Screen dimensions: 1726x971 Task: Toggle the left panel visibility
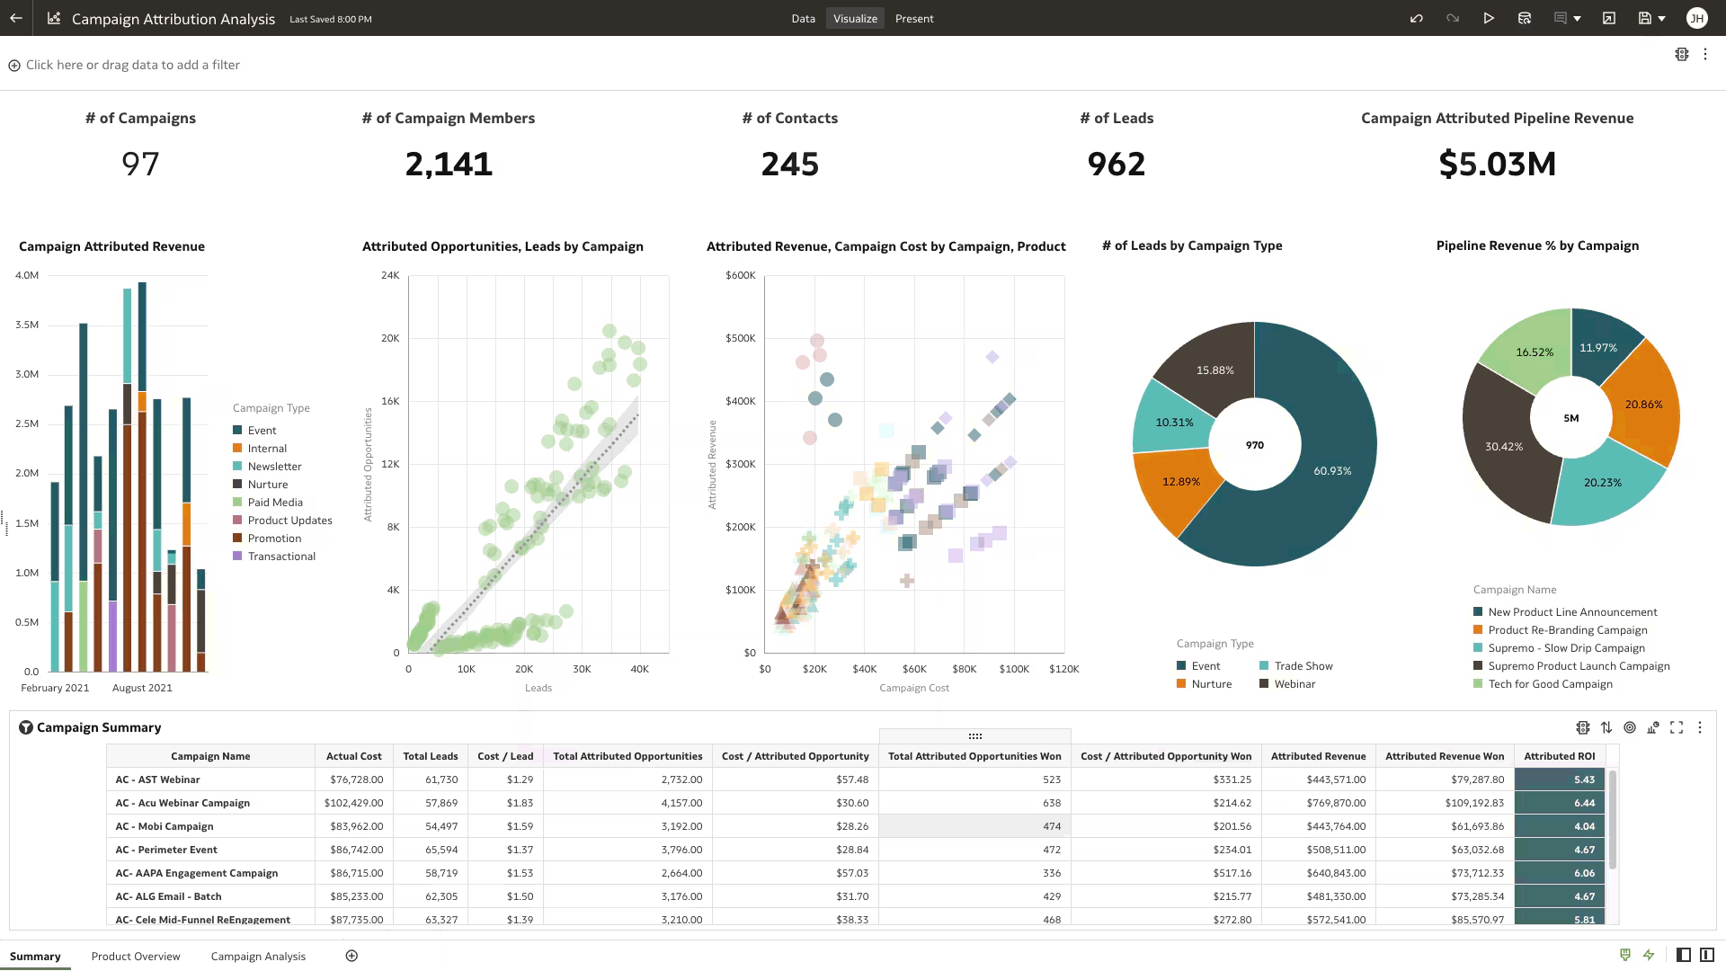coord(1683,956)
